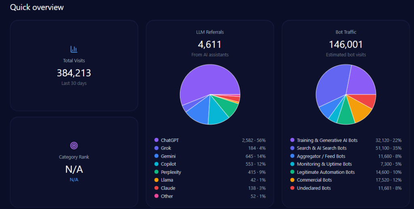Click the Search & AI Search Bots label
Screen dimensions: 414x209
[321, 148]
